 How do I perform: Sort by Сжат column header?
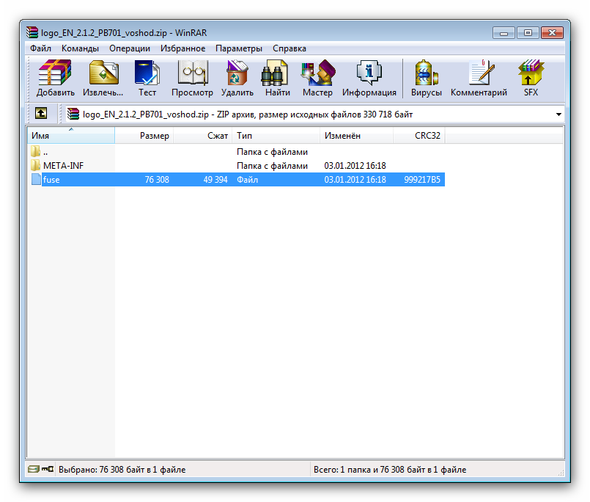[x=203, y=136]
